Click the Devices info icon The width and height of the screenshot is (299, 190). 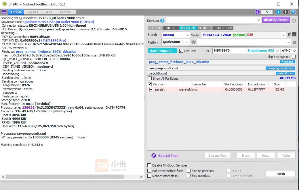point(162,21)
